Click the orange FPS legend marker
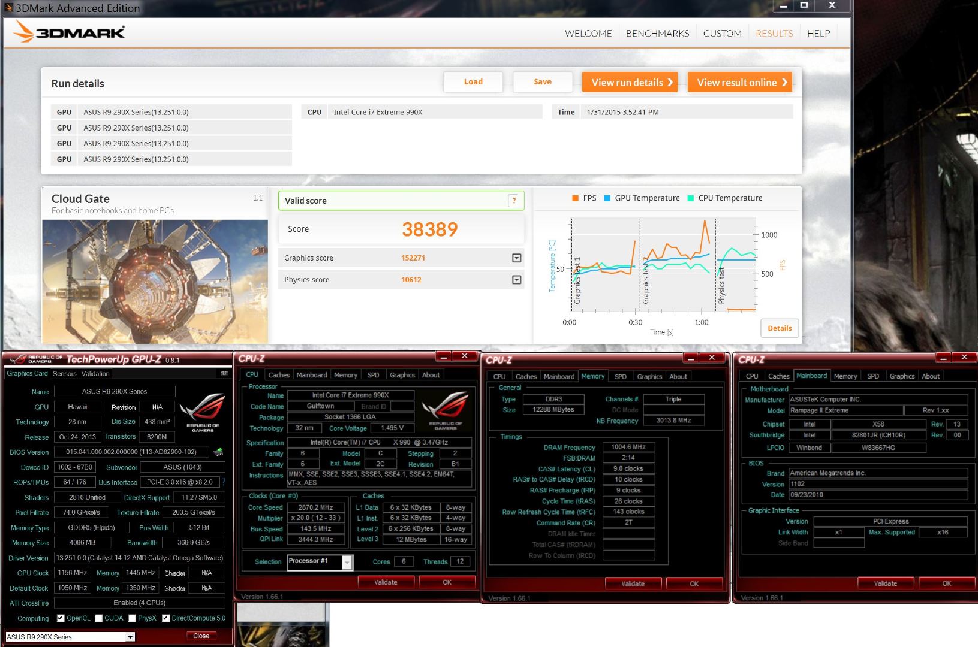 tap(576, 198)
